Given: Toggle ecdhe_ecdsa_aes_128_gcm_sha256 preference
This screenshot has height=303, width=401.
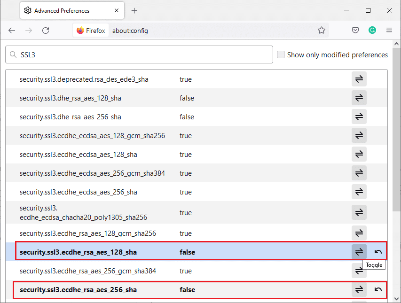Looking at the screenshot, I should 359,135.
